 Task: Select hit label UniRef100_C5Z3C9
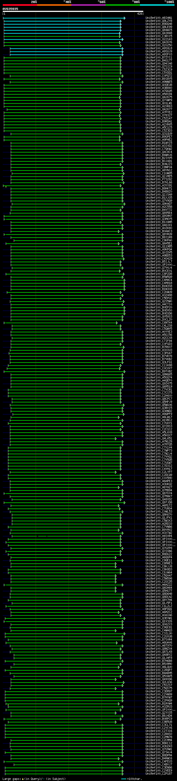158,70
